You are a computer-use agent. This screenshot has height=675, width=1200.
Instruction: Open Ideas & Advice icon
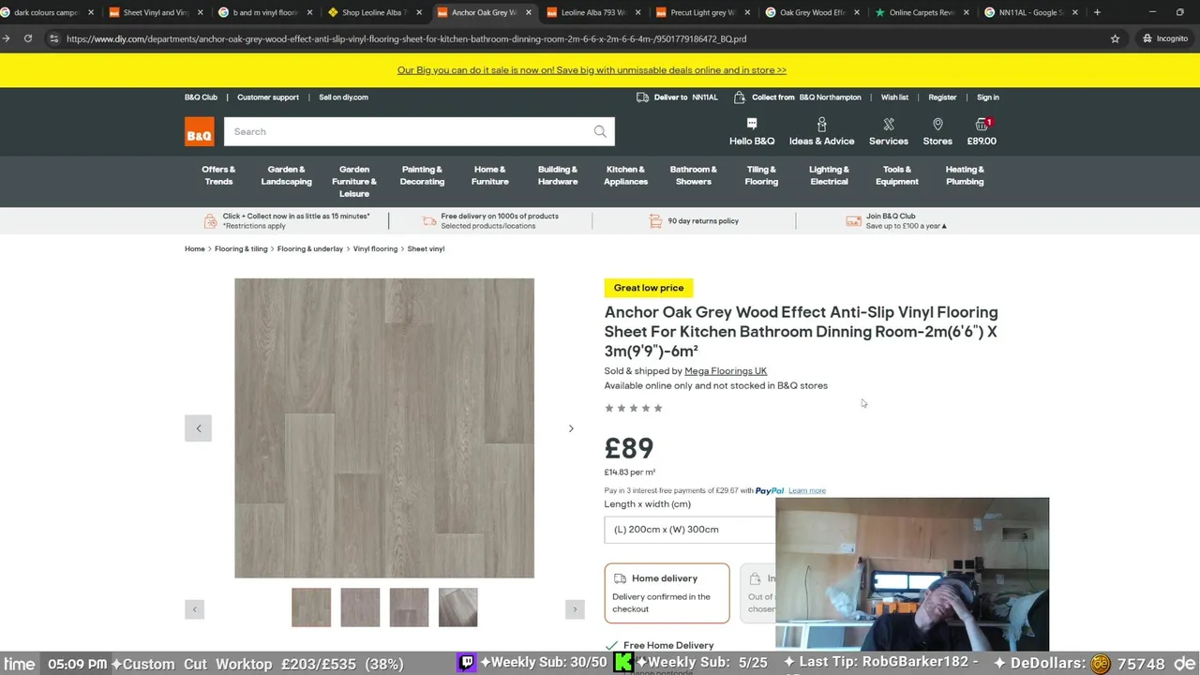coord(821,124)
